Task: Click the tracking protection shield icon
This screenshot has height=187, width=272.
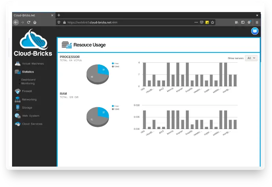Action: (59, 22)
